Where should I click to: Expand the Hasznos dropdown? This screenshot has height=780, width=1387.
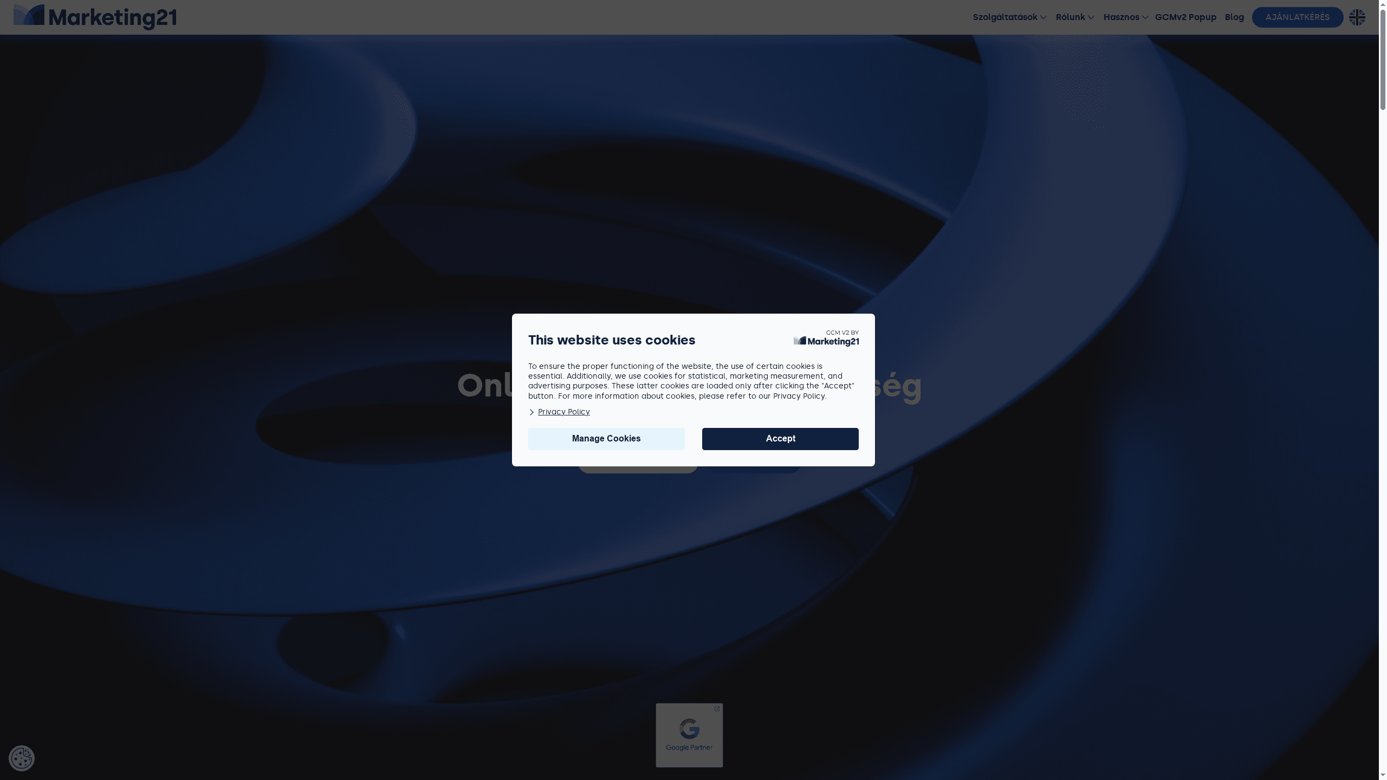click(x=1125, y=17)
